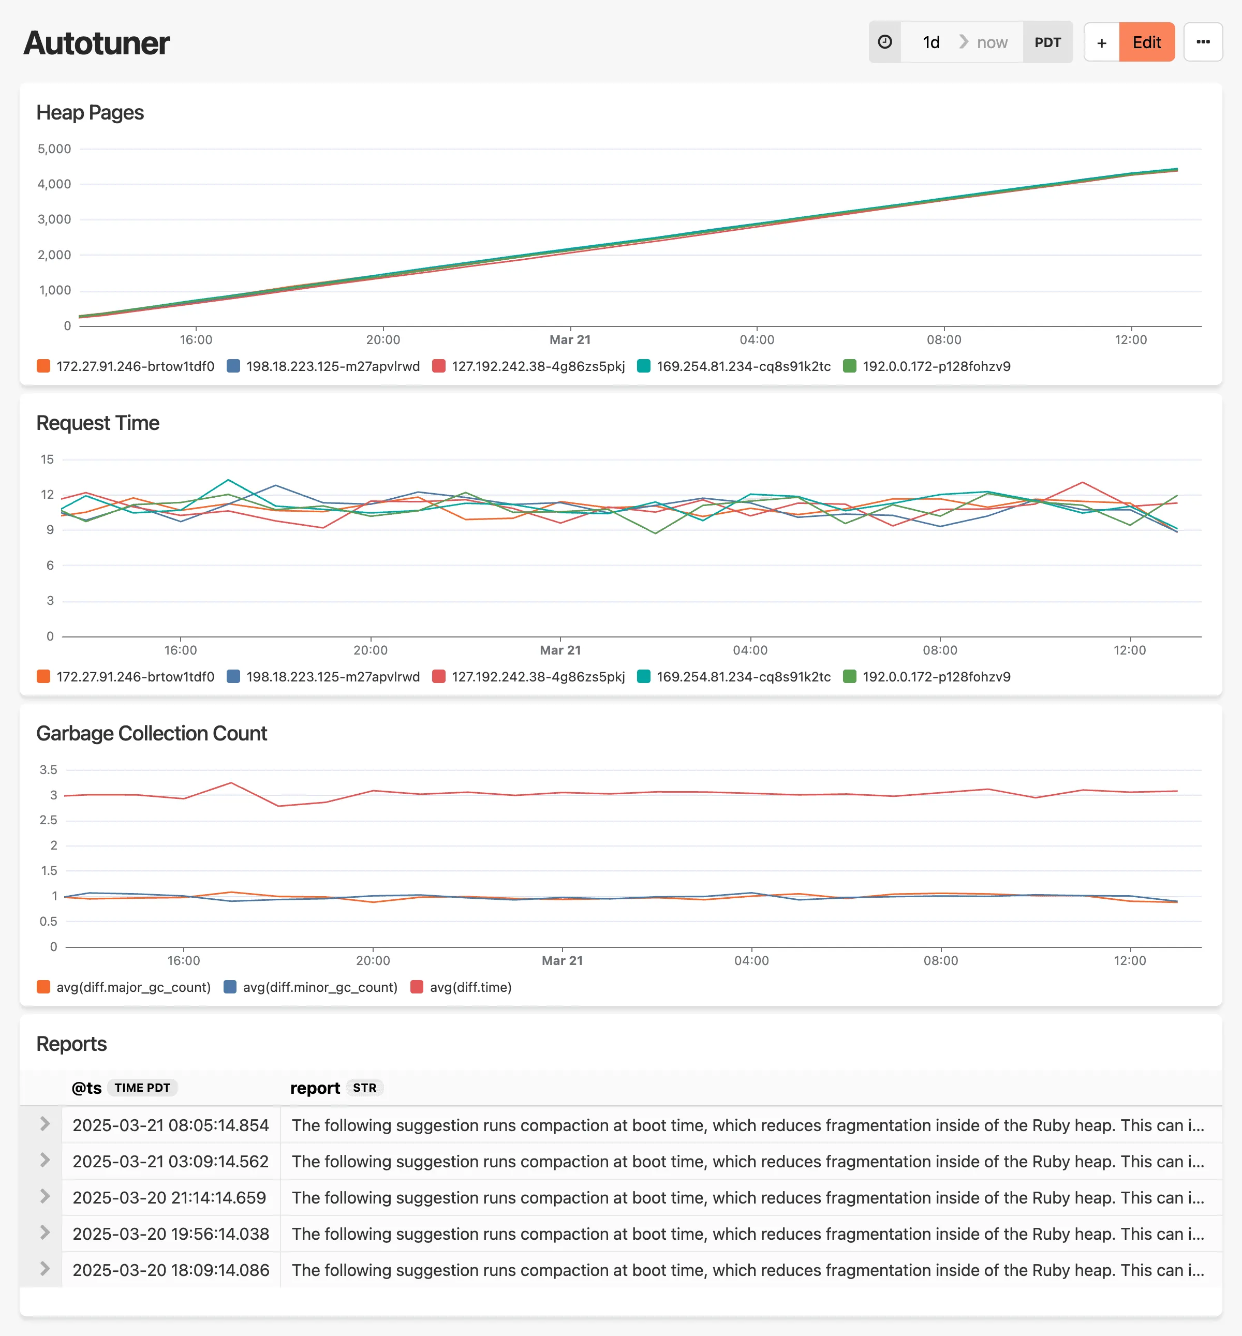1242x1336 pixels.
Task: Click the Edit button
Action: tap(1147, 42)
